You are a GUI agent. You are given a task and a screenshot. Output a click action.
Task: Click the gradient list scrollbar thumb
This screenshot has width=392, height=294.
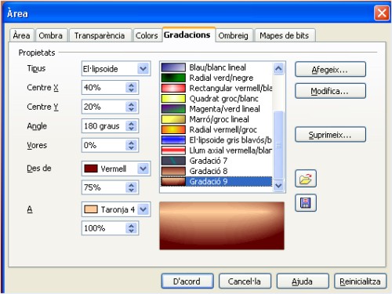pyautogui.click(x=278, y=145)
